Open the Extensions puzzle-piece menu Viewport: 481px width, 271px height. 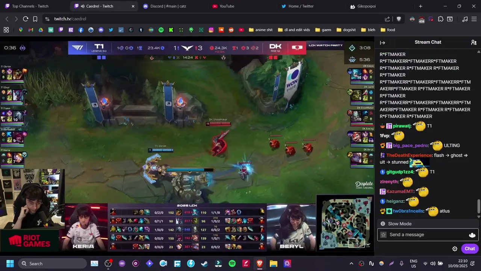pos(440,19)
